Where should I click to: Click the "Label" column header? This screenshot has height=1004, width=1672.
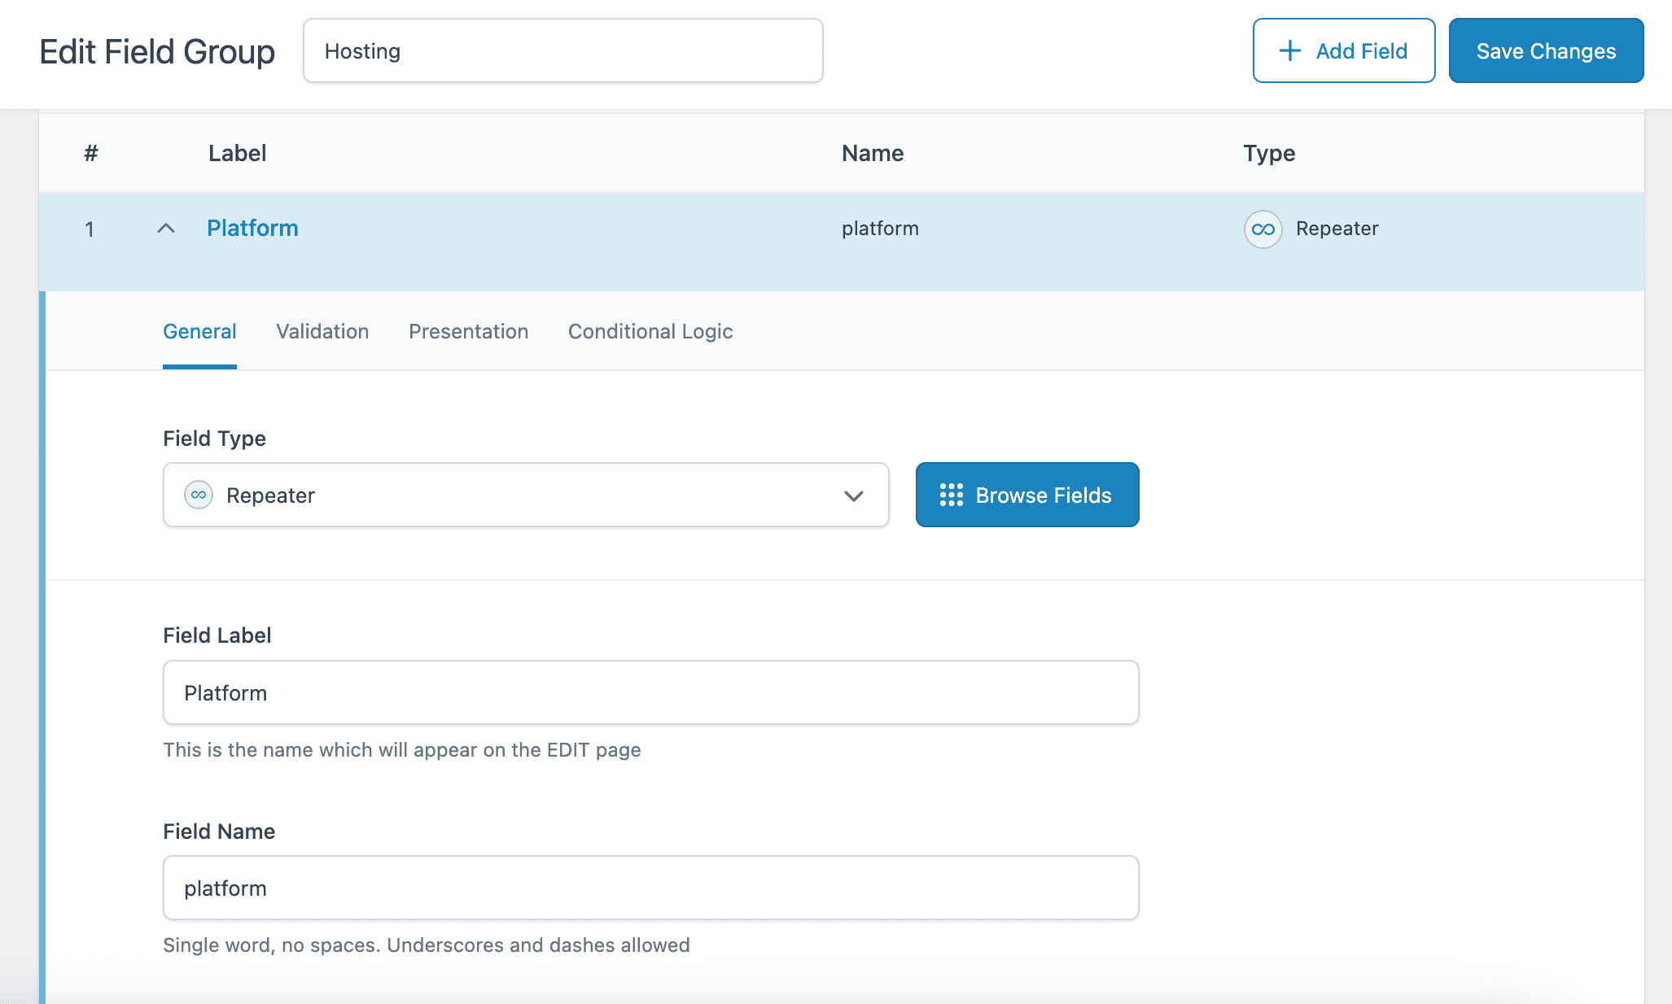point(237,153)
